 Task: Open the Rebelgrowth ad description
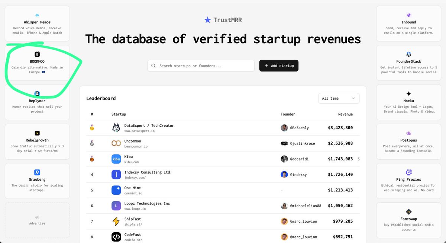click(37, 149)
